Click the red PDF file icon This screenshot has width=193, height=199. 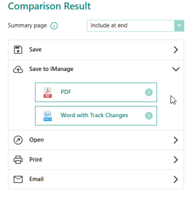[x=48, y=92]
